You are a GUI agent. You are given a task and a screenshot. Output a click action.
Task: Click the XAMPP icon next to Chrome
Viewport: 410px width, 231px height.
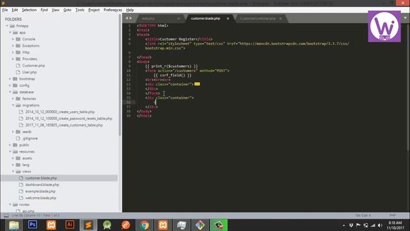coord(163,225)
